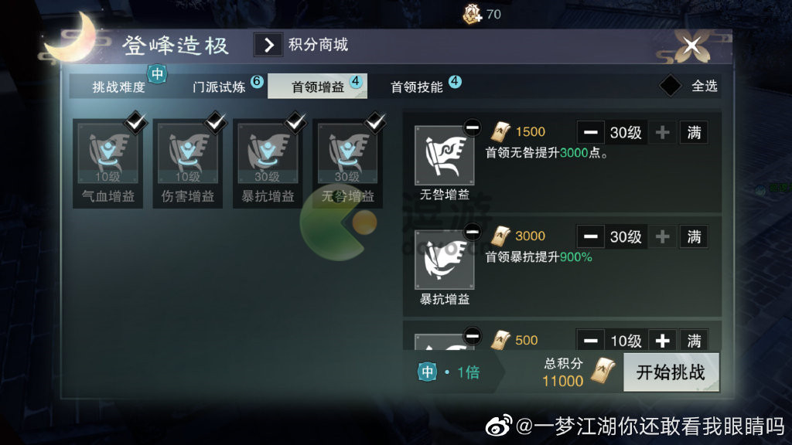Uncheck the 无咎增益 checkmark in left grid
792x445 pixels.
[376, 122]
